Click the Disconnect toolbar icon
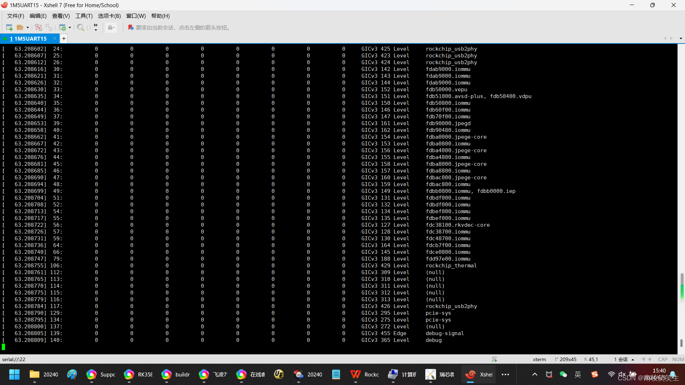Image resolution: width=685 pixels, height=385 pixels. (39, 27)
